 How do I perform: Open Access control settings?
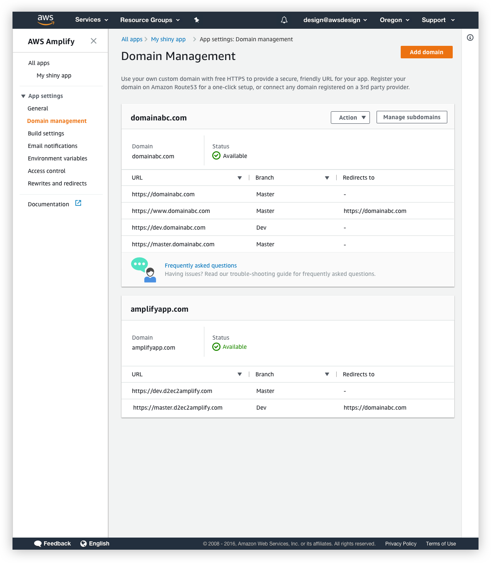coord(47,171)
